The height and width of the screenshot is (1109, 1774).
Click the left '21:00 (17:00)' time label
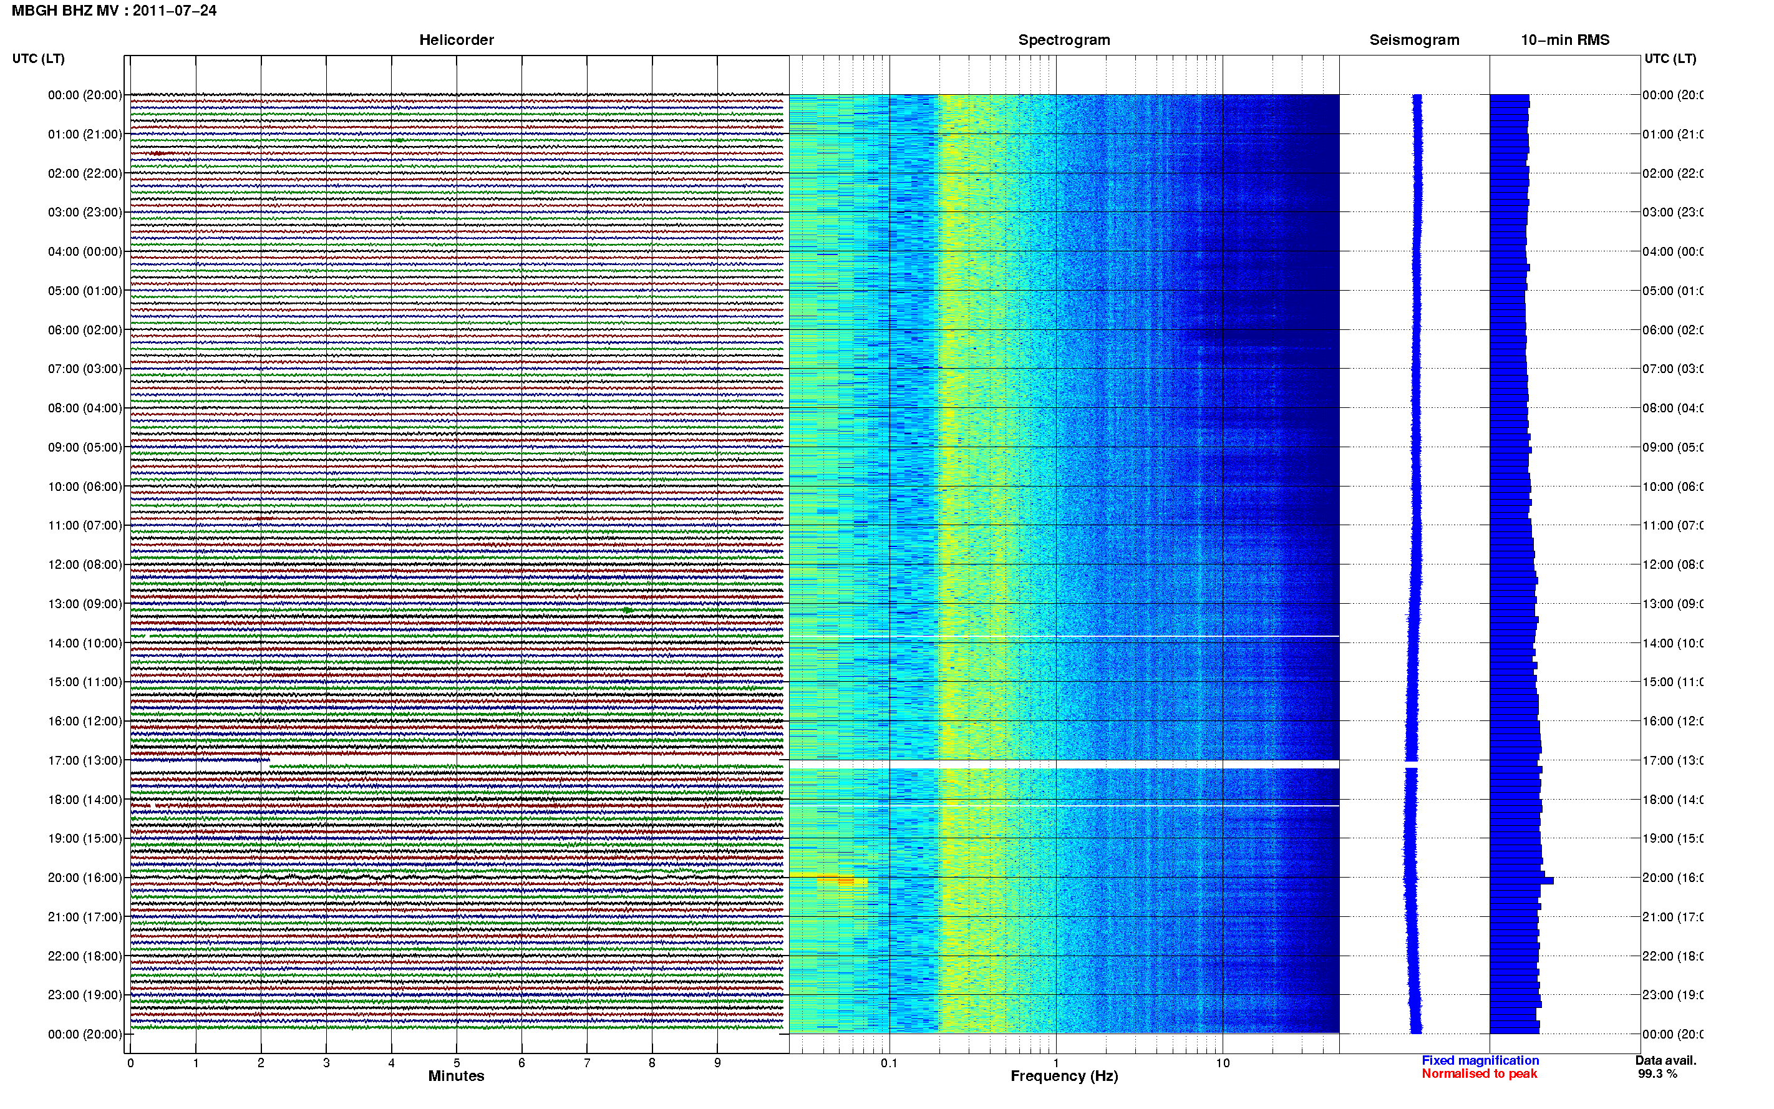[85, 918]
